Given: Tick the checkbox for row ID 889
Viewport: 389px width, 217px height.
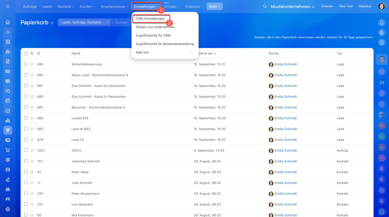Looking at the screenshot, I should [26, 96].
